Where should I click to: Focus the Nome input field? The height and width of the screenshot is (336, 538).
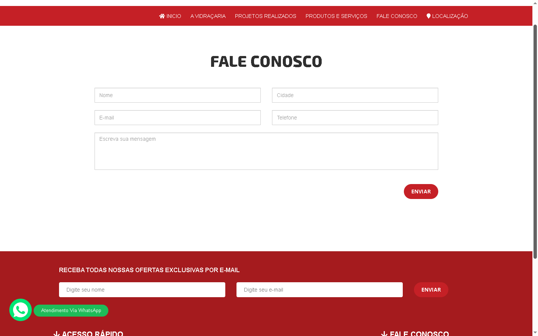click(x=177, y=95)
